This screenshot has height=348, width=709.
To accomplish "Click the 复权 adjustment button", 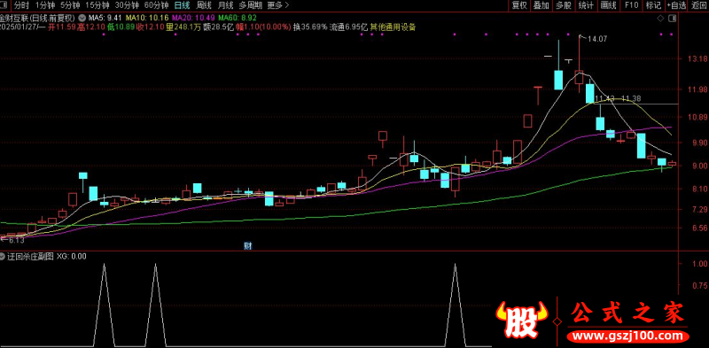I will click(x=519, y=5).
